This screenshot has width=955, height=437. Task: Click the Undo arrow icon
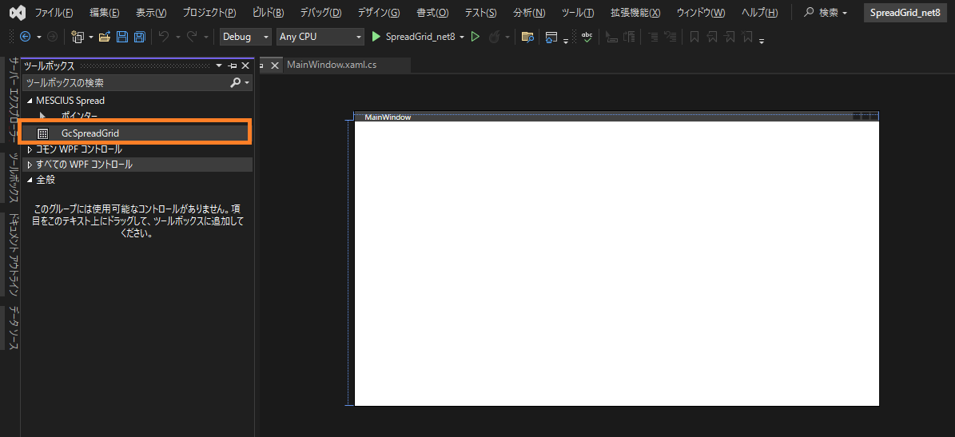pyautogui.click(x=163, y=37)
